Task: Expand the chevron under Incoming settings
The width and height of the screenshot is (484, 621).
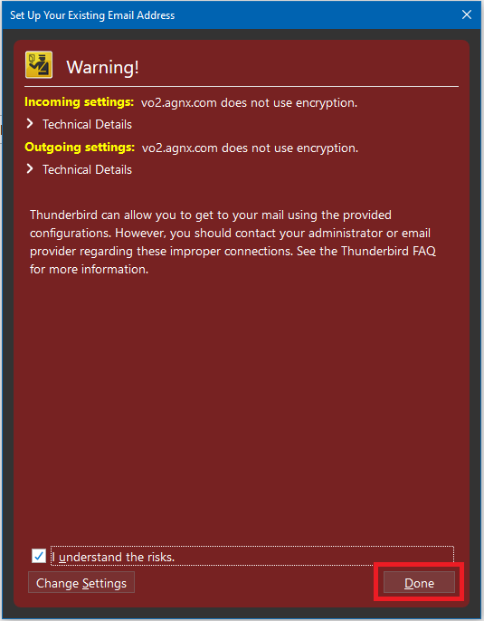Action: click(30, 124)
